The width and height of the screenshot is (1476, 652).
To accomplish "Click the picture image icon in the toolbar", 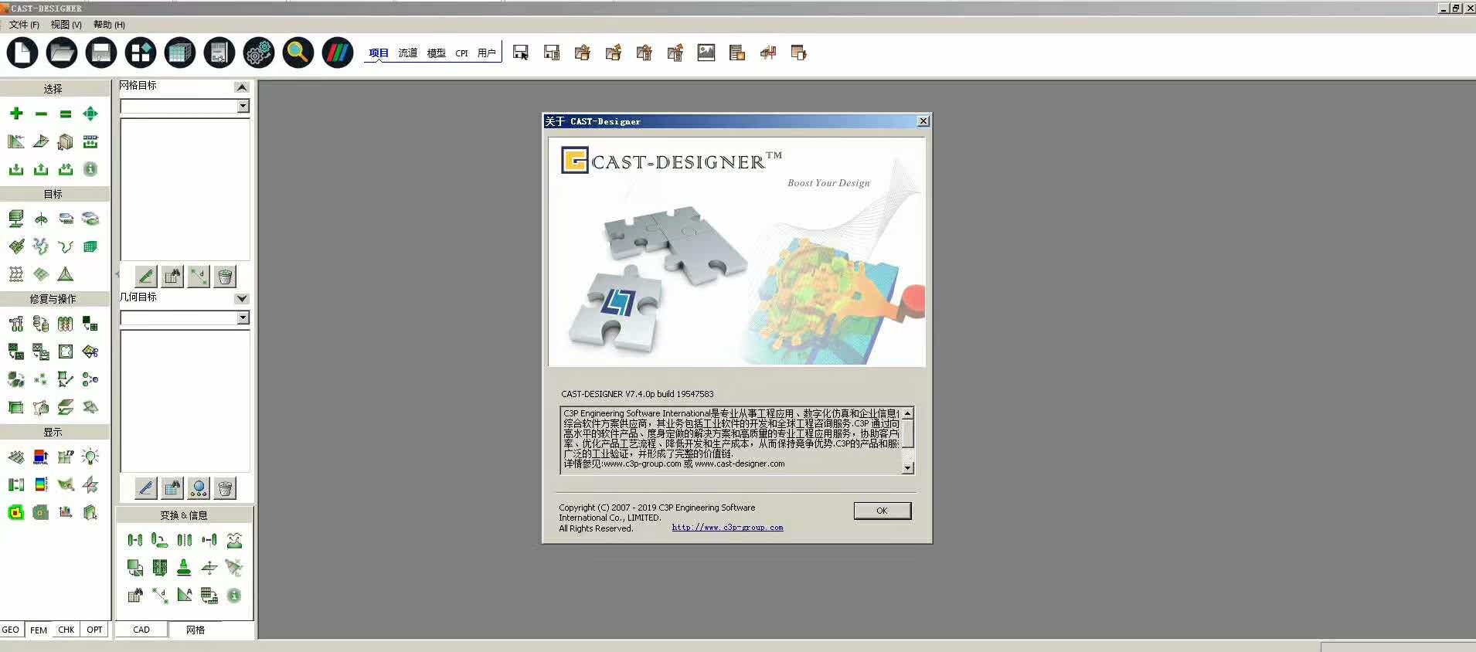I will (x=706, y=53).
